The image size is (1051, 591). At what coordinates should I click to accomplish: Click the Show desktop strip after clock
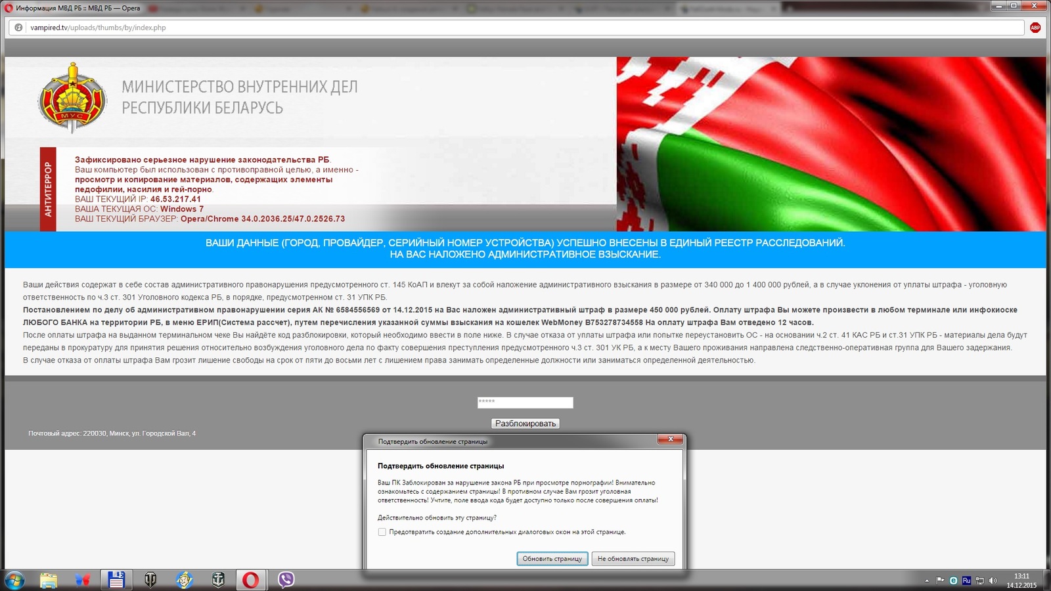tap(1046, 580)
